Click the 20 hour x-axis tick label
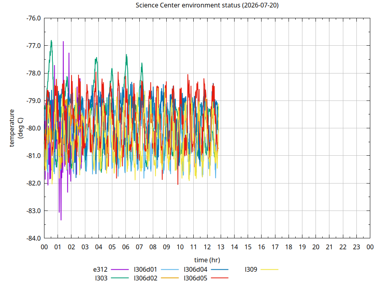The width and height of the screenshot is (381, 286). 316,247
